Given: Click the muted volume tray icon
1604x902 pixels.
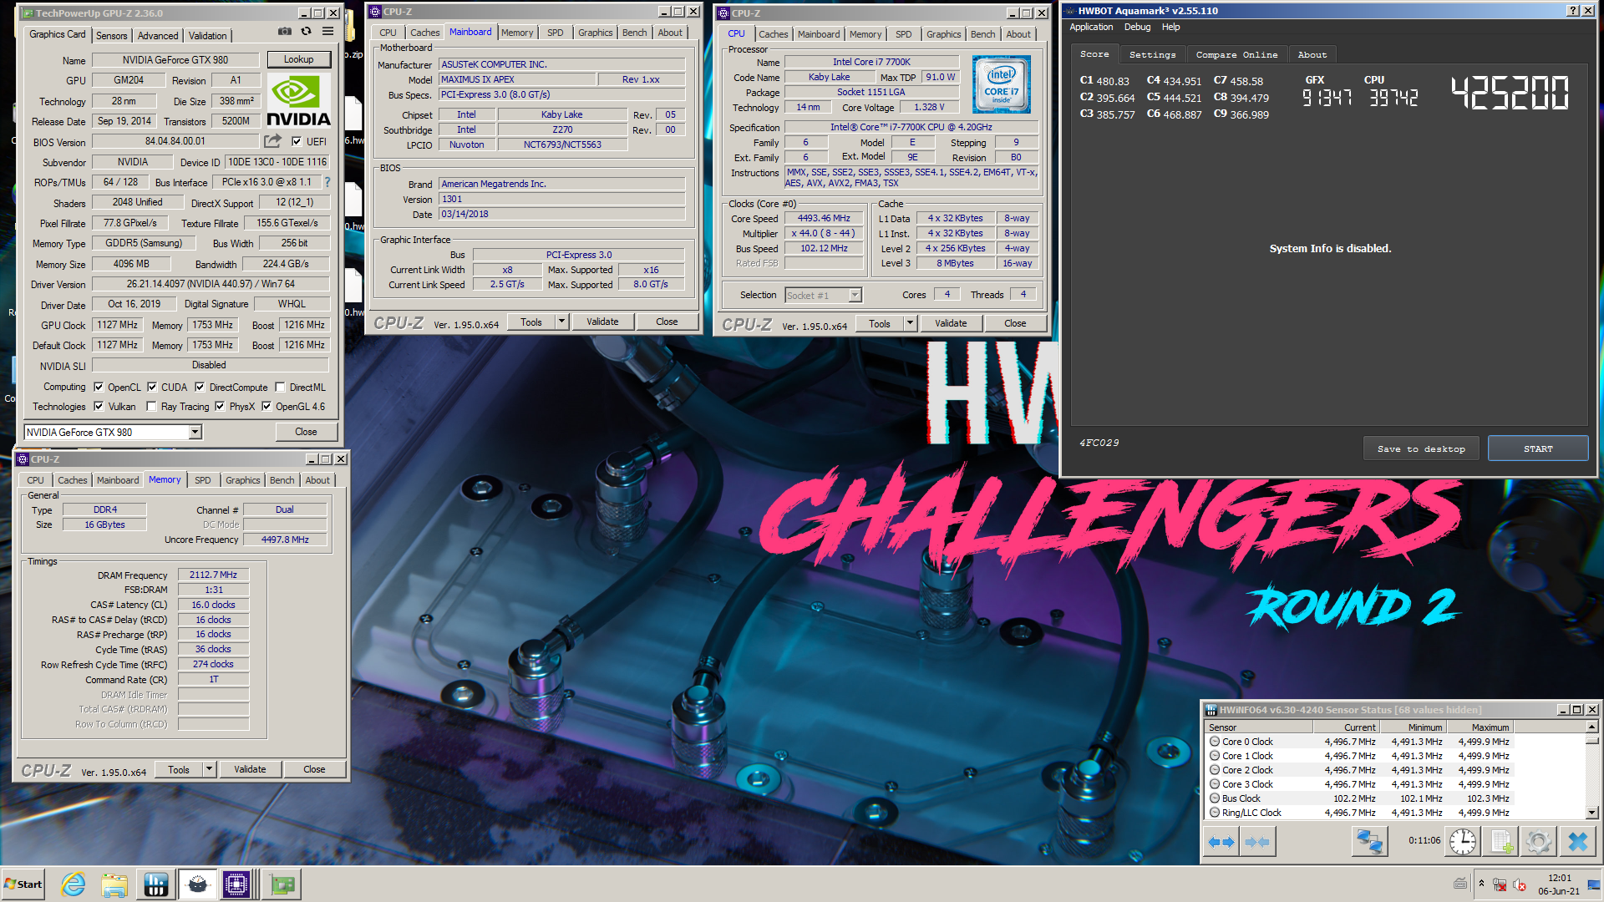Looking at the screenshot, I should pos(1520,884).
